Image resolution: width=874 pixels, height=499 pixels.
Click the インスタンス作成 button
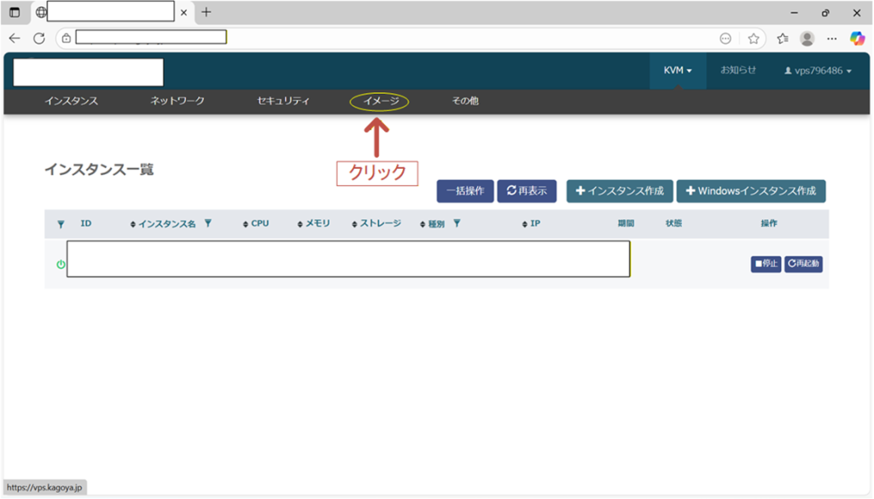pyautogui.click(x=620, y=191)
